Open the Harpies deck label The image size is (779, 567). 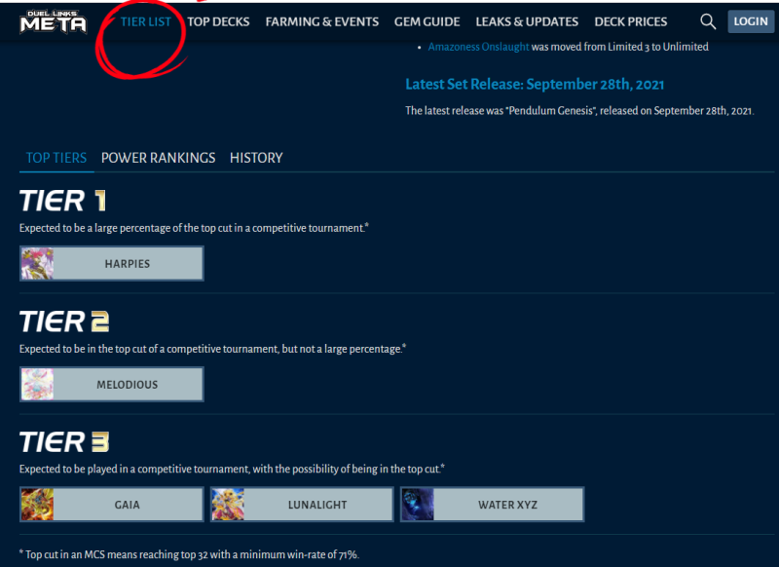[x=128, y=264]
